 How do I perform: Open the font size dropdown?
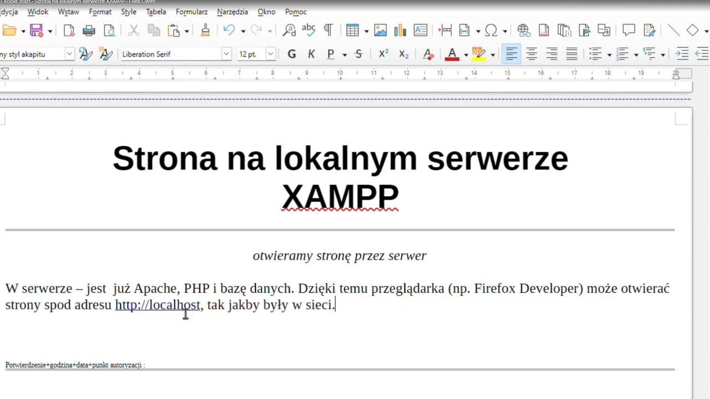(270, 54)
